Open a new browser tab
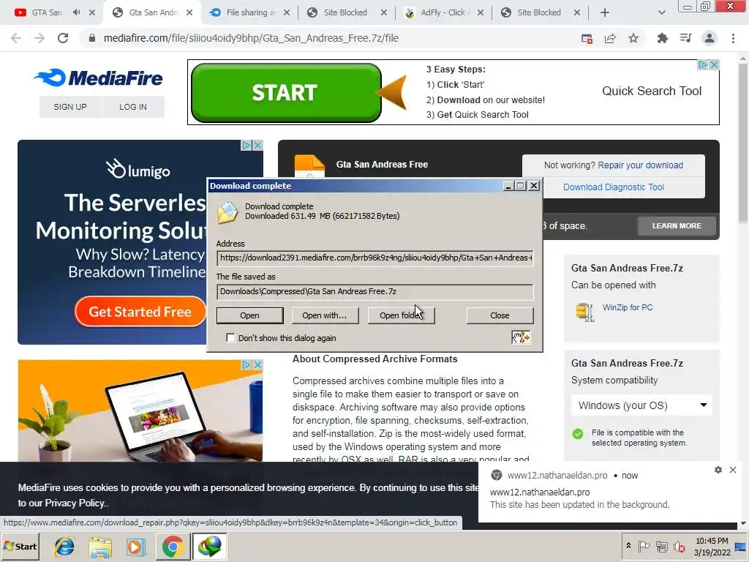This screenshot has width=749, height=562. (605, 13)
